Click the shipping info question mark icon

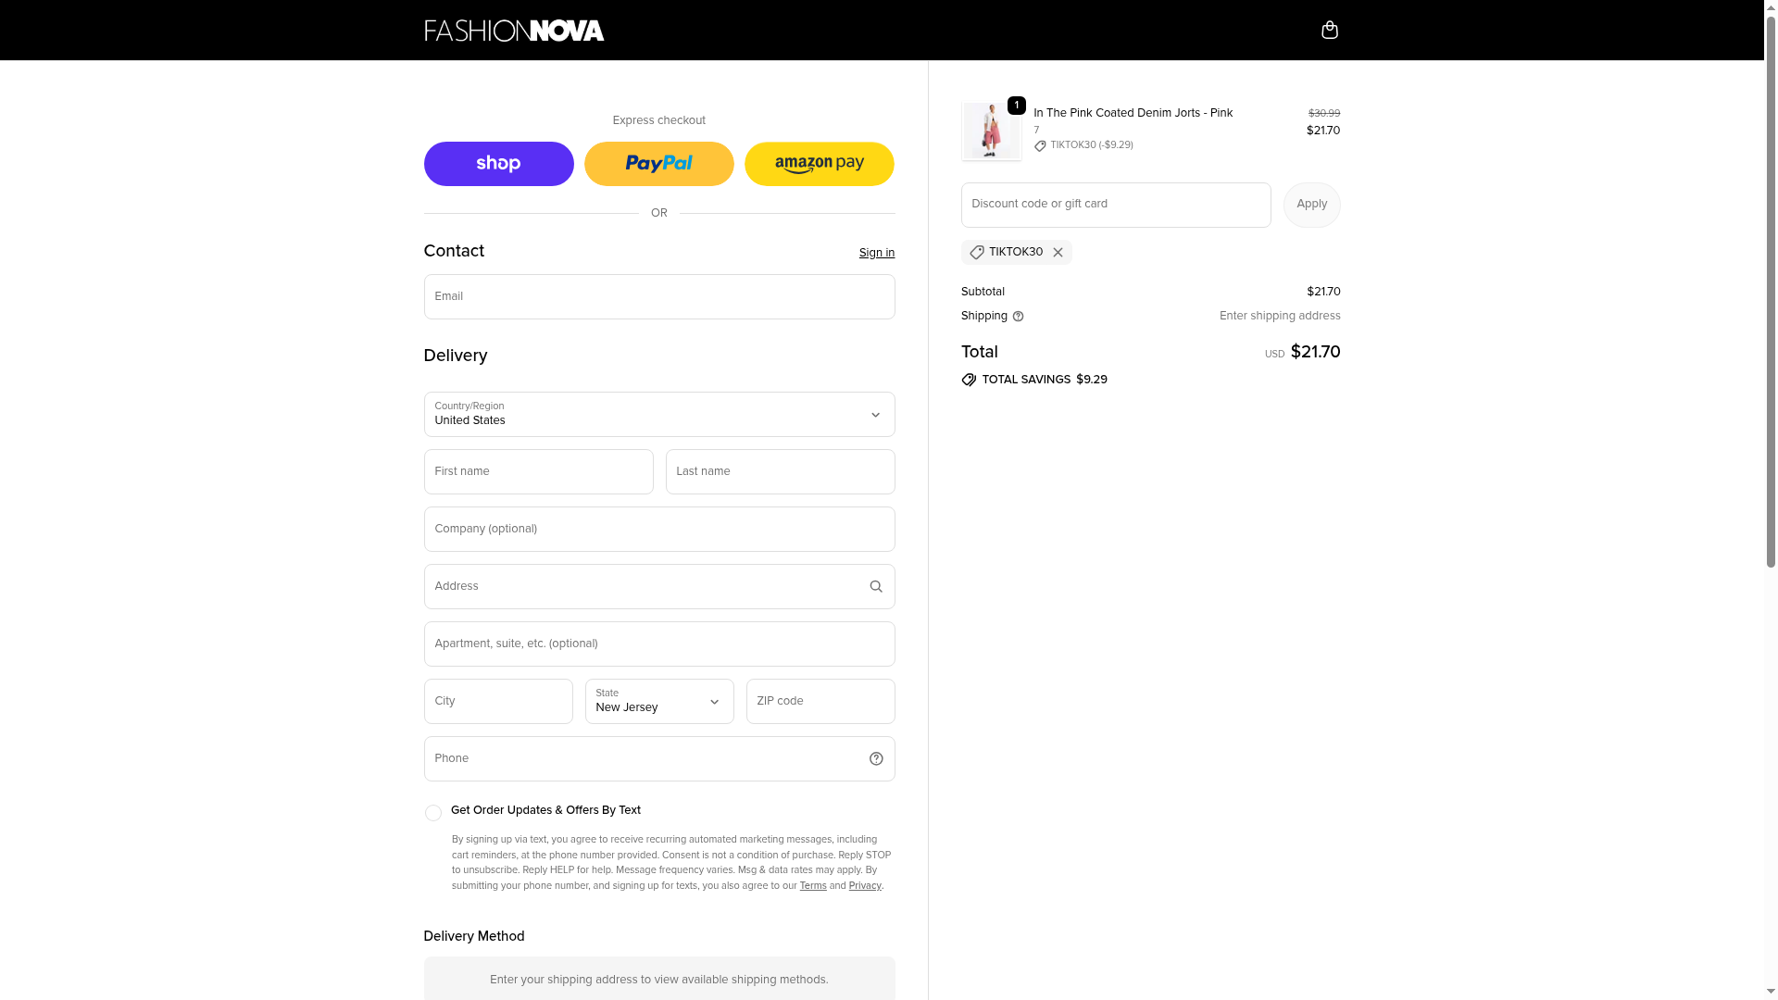click(x=1018, y=317)
